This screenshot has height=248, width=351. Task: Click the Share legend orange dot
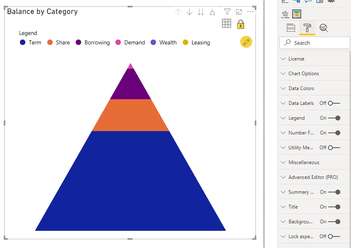[50, 42]
